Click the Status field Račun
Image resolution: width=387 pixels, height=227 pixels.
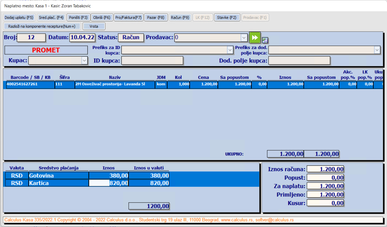pyautogui.click(x=131, y=37)
